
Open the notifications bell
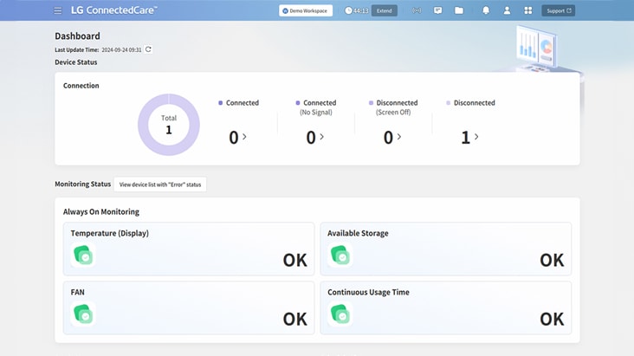pos(486,10)
